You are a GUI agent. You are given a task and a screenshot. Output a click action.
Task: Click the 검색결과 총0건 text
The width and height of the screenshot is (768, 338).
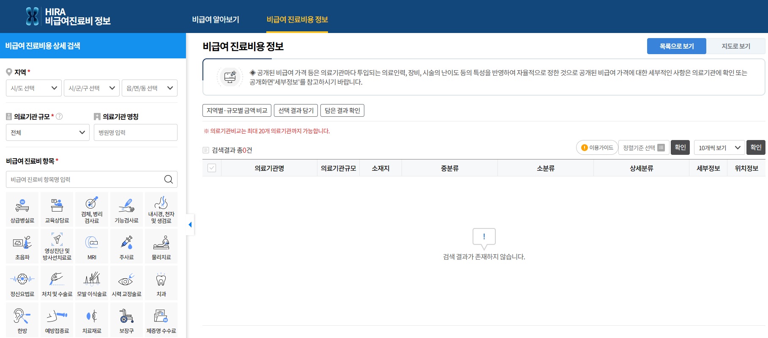[232, 150]
